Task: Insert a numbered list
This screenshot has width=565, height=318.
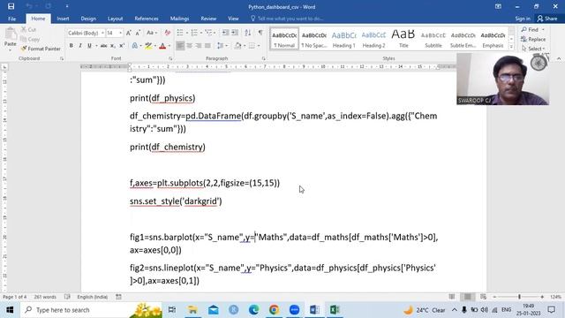Action: point(194,33)
